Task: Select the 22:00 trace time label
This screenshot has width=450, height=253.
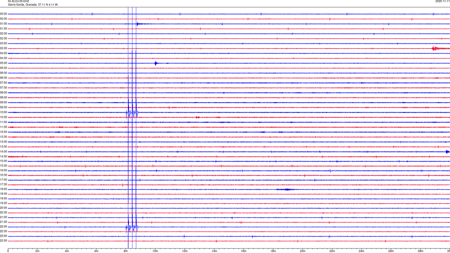Action: pyautogui.click(x=3, y=227)
